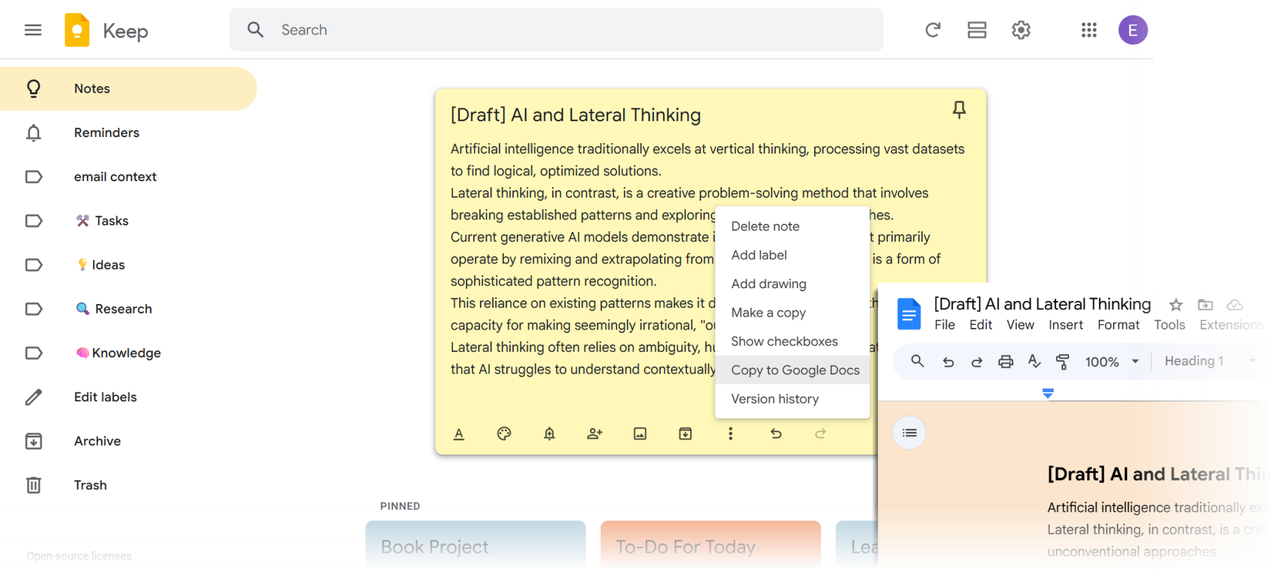Select Copy to Google Docs from the menu
The height and width of the screenshot is (569, 1271).
795,370
